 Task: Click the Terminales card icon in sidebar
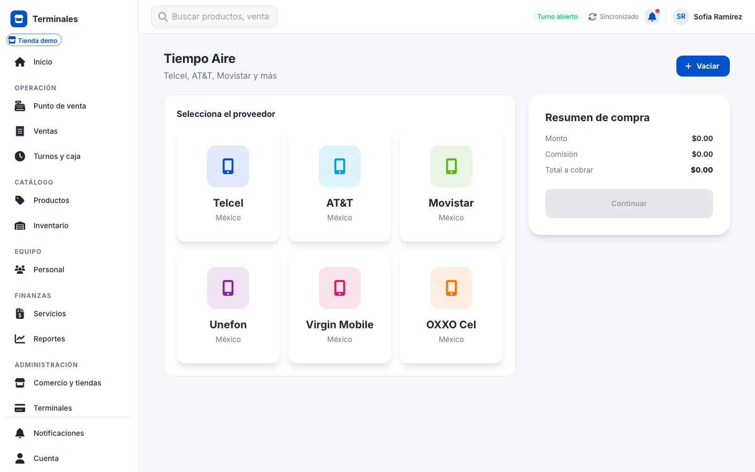tap(20, 408)
